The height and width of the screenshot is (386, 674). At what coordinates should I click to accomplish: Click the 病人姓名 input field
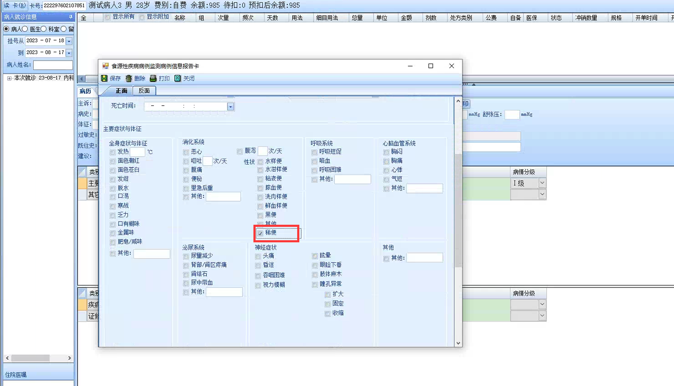pyautogui.click(x=53, y=65)
